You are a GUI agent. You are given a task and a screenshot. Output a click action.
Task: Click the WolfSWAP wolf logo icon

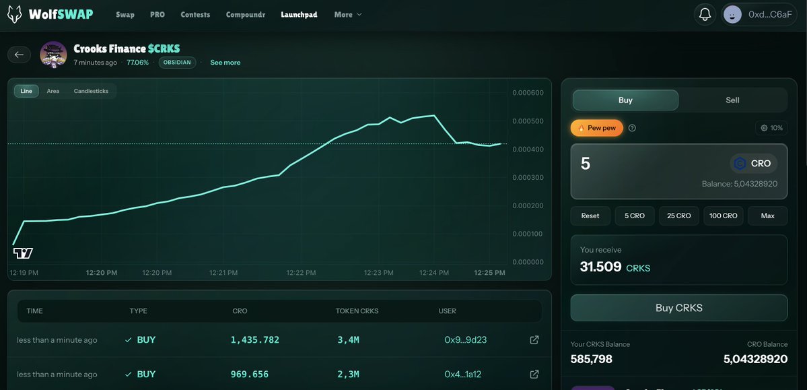click(x=15, y=14)
